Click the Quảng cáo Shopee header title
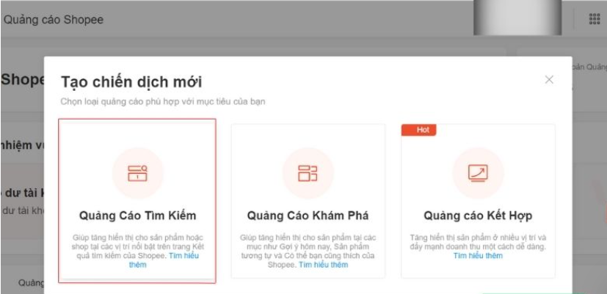Screen dimensions: 607x294 point(54,19)
